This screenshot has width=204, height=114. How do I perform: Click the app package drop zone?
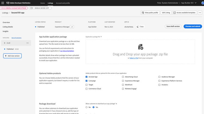tap(140, 51)
